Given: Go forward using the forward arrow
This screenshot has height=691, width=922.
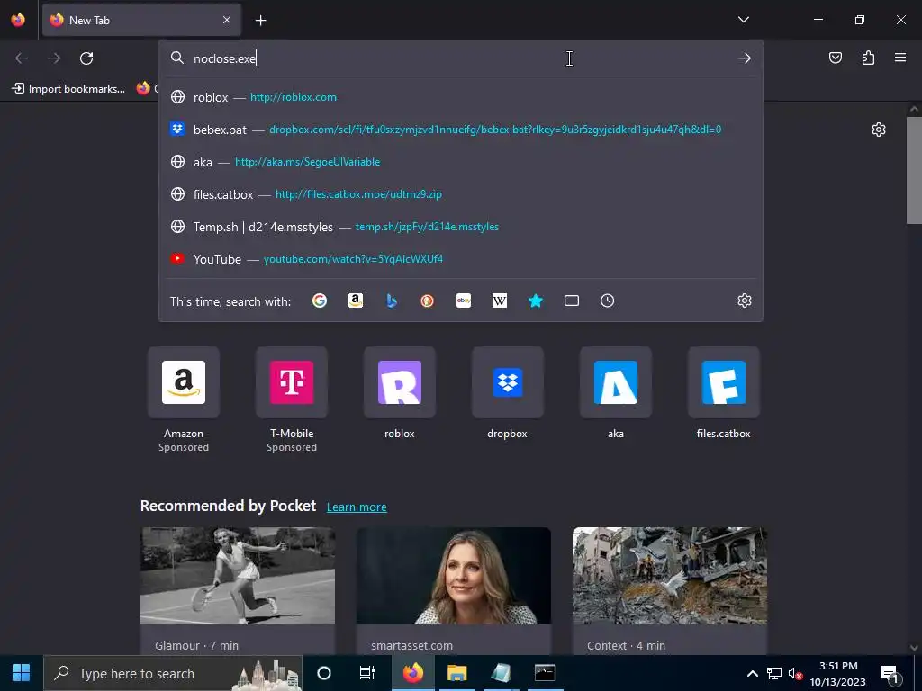Looking at the screenshot, I should click(53, 58).
